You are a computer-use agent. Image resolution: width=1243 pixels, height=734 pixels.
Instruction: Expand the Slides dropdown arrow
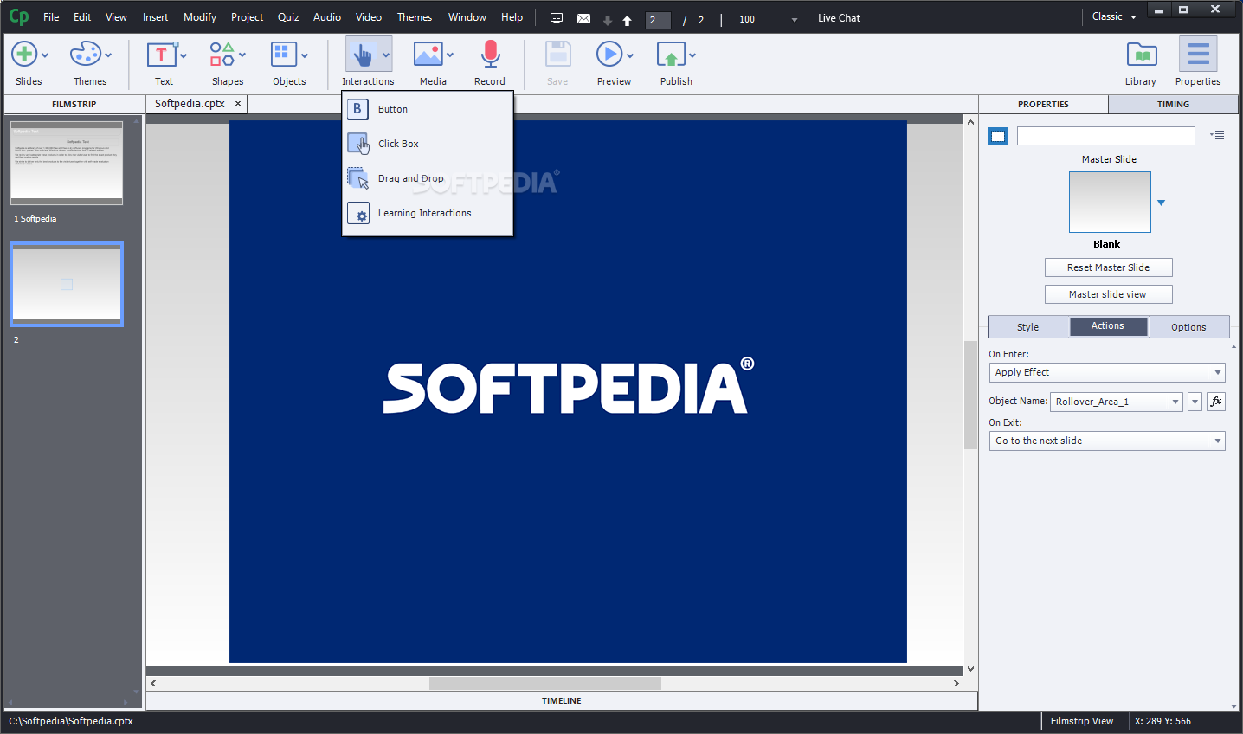pos(45,55)
